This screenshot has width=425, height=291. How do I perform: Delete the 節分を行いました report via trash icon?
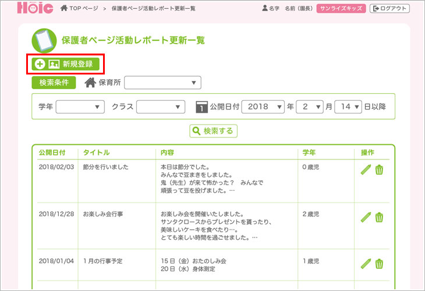379,169
